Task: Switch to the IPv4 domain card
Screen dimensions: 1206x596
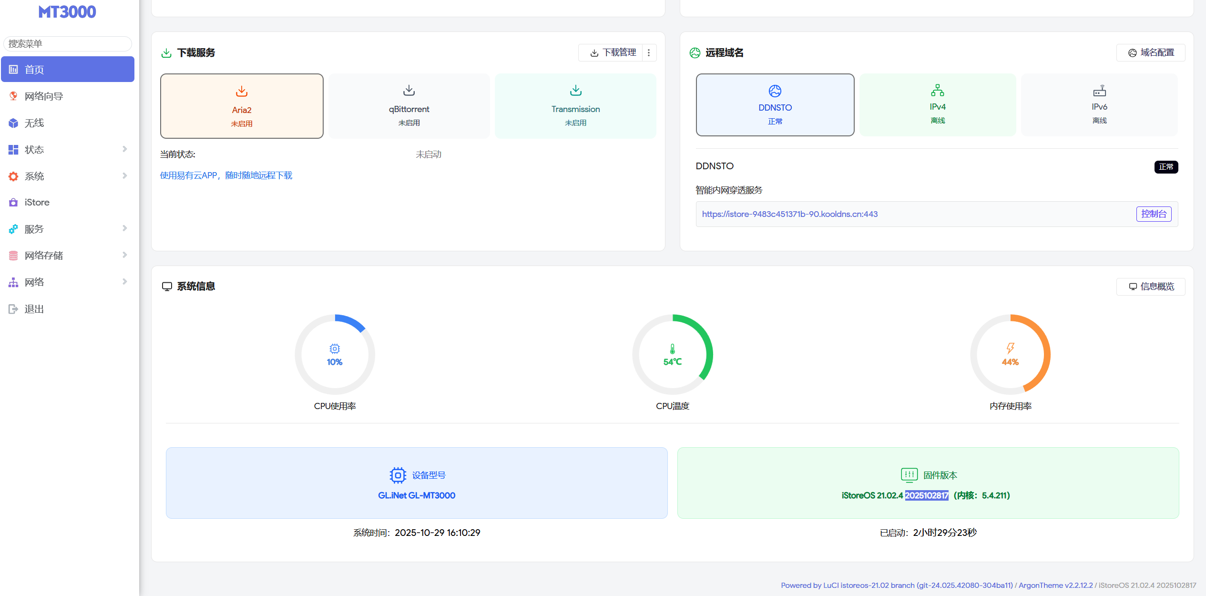Action: [937, 105]
